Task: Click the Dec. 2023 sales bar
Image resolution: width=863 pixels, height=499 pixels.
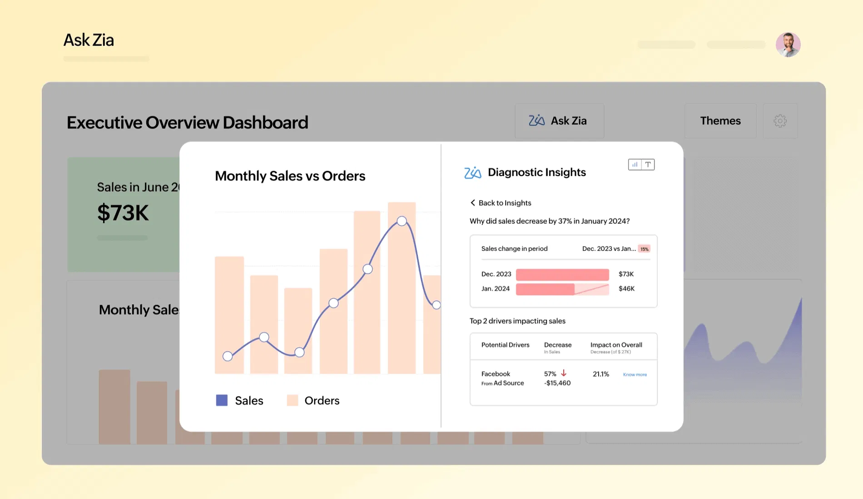Action: point(562,274)
